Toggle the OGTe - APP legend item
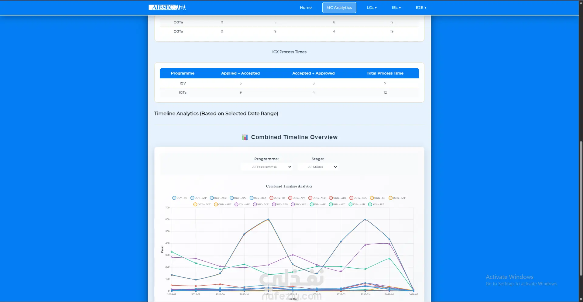The width and height of the screenshot is (583, 302). click(x=397, y=198)
